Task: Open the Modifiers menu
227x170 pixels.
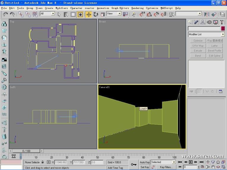Action: 61,8
